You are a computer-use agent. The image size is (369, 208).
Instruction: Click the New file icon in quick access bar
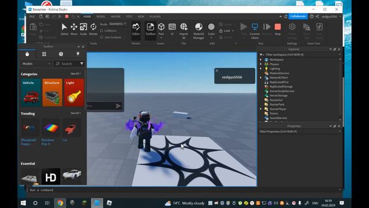pyautogui.click(x=41, y=16)
